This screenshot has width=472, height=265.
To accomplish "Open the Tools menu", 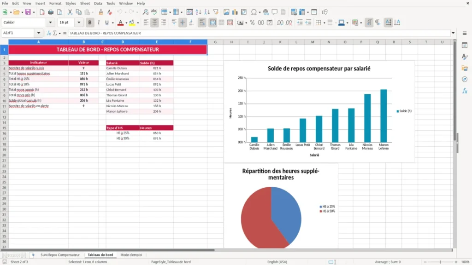I will (x=111, y=3).
